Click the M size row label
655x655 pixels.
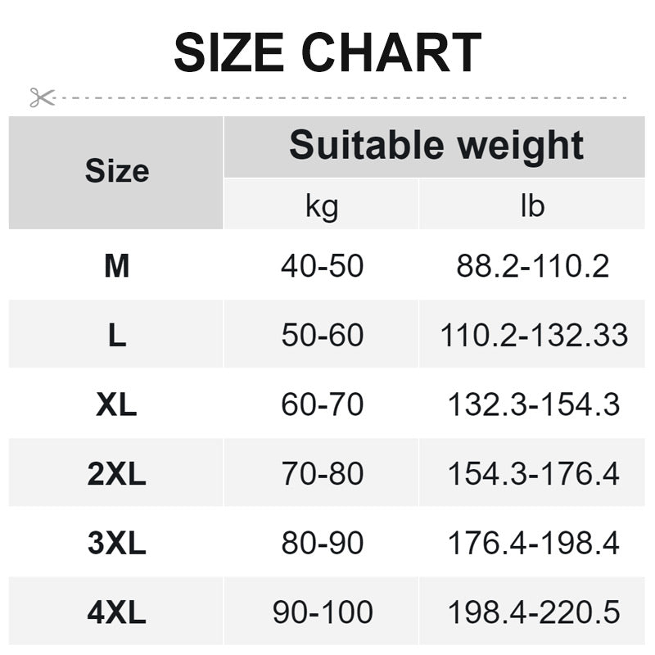116,265
